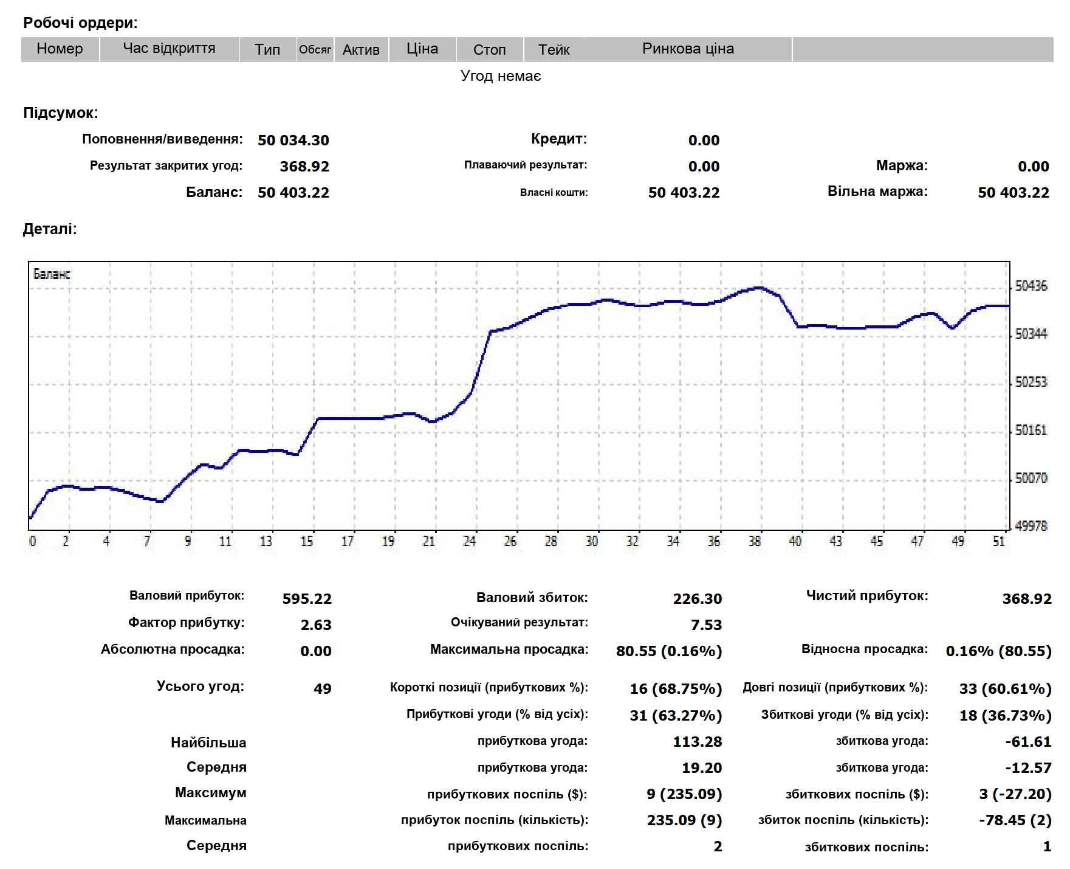
Task: Click the "Робочі ордери:" heading
Action: point(80,23)
